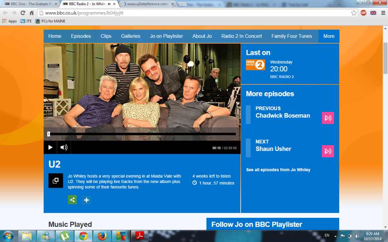The height and width of the screenshot is (242, 388).
Task: Go back in browser history
Action: 5,13
